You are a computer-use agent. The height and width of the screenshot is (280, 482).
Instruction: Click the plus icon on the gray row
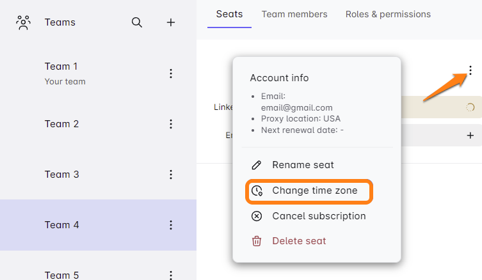[x=470, y=135]
